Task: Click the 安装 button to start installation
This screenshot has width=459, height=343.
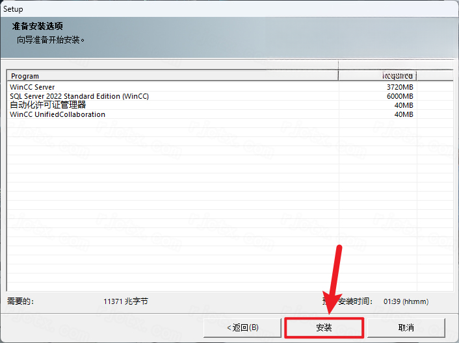Action: pos(324,327)
